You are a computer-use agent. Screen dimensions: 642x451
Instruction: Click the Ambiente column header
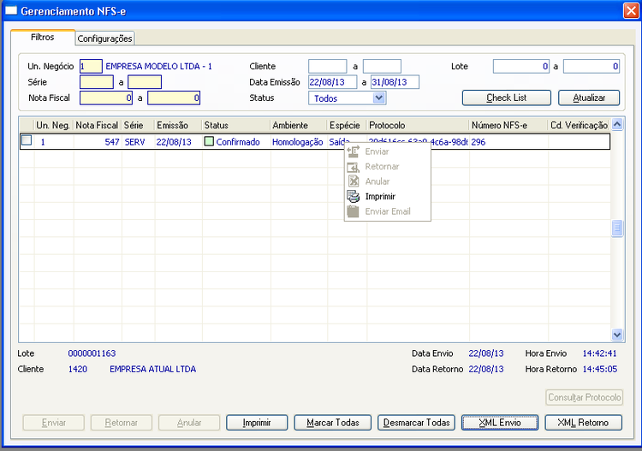299,125
